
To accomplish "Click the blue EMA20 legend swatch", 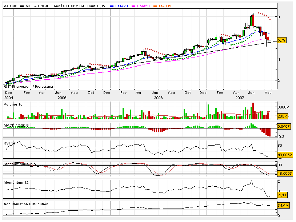I will pos(112,6).
